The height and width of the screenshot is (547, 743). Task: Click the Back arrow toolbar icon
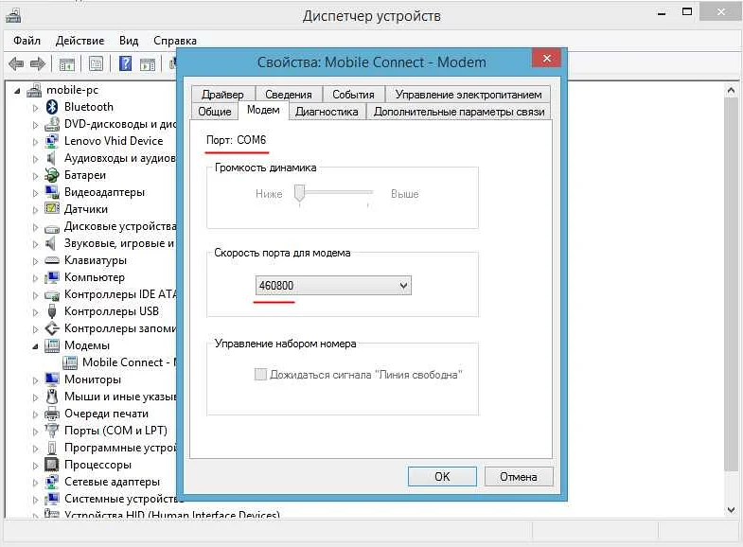16,63
